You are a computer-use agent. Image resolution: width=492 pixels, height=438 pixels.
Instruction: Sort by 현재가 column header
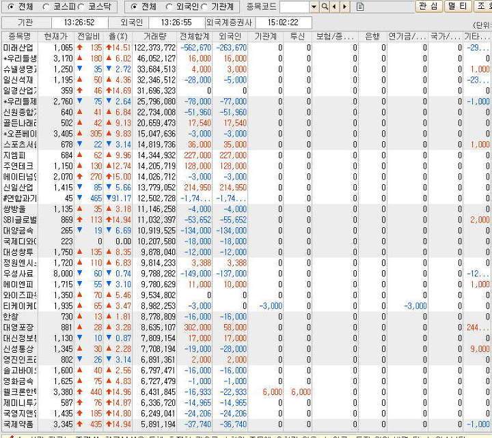[56, 36]
